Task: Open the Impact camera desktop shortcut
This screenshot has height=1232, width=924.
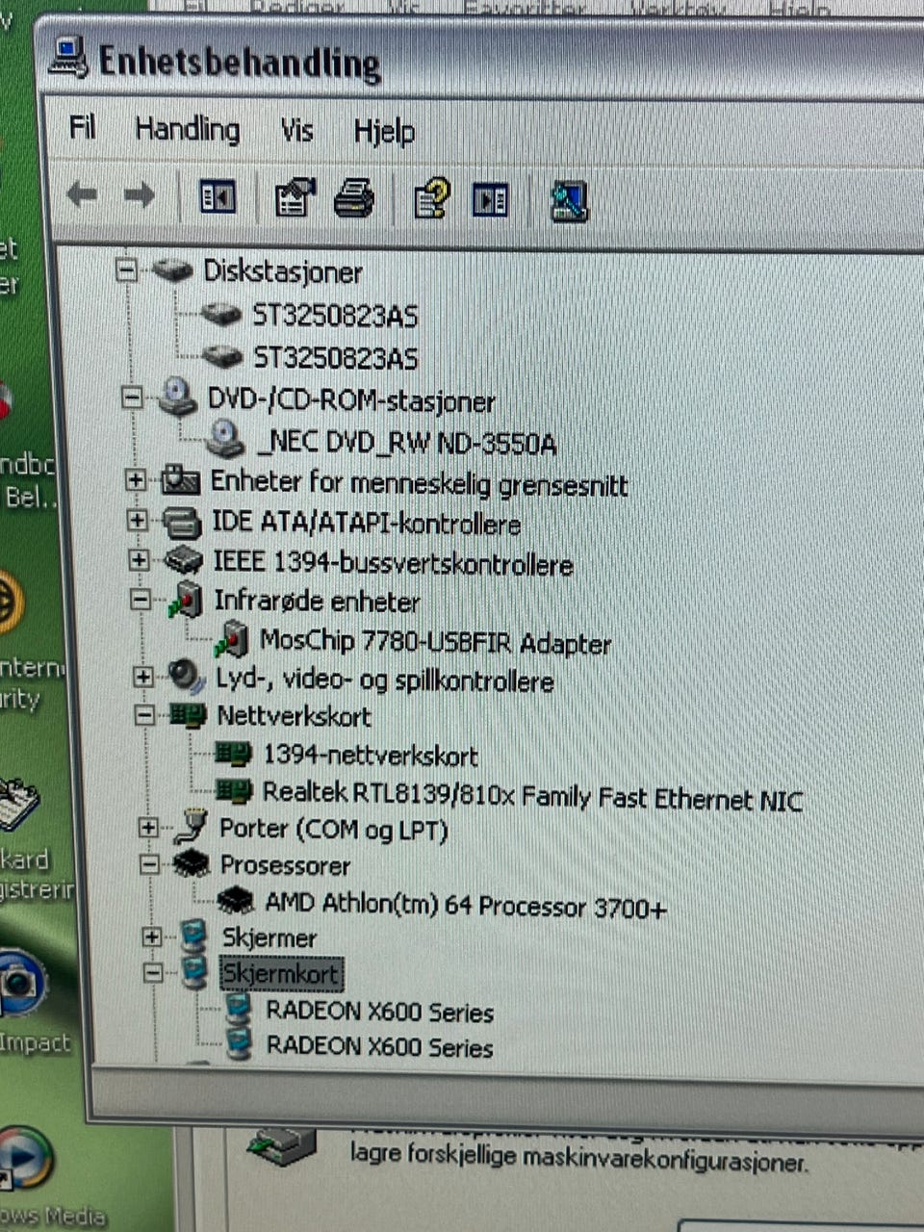Action: pos(21,982)
